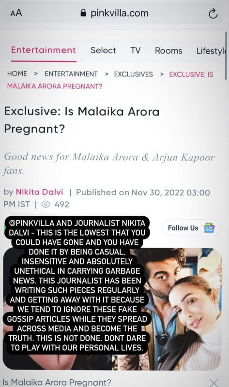Tap the 'Is Malaika Arora Pregnant?' bottom banner
229x387 pixels.
coord(57,383)
